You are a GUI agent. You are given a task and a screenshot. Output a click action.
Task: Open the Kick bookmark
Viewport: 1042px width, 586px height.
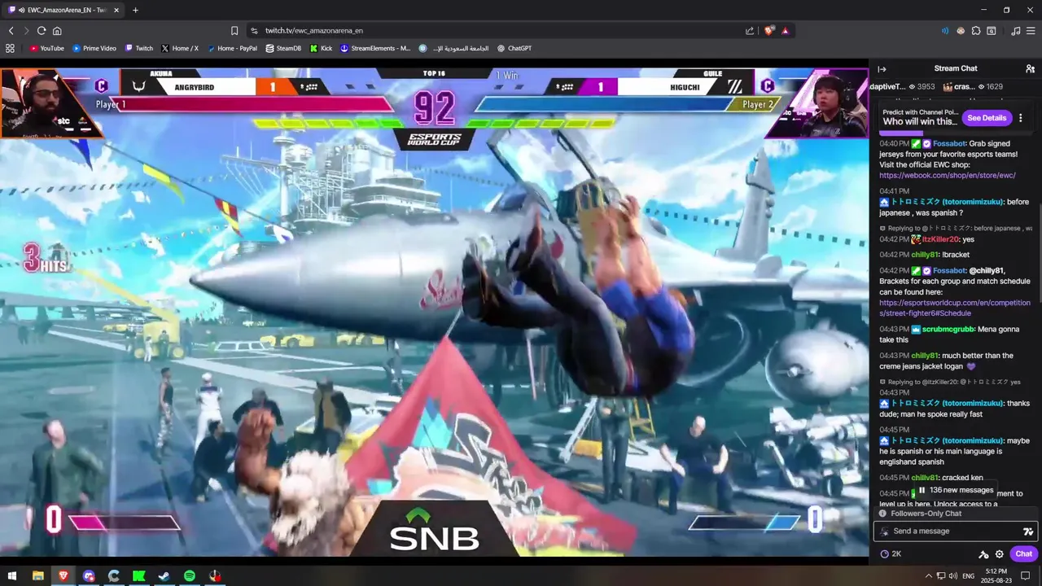tap(321, 49)
